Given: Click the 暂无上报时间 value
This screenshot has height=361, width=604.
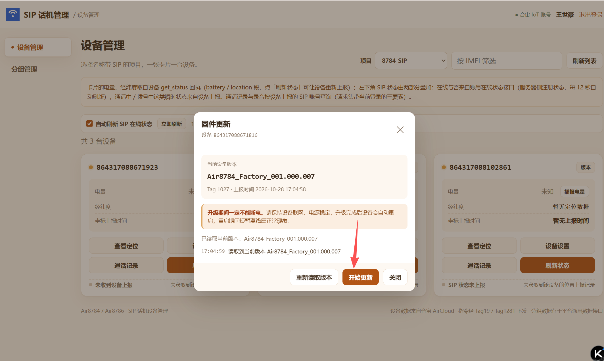Looking at the screenshot, I should click(x=571, y=221).
